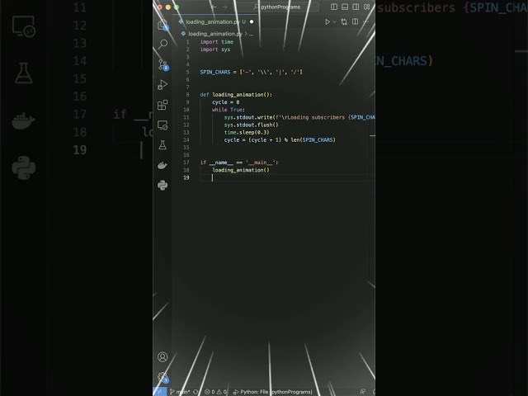The height and width of the screenshot is (396, 528).
Task: Click the 'loading_animation()' call on line 18
Action: (241, 170)
